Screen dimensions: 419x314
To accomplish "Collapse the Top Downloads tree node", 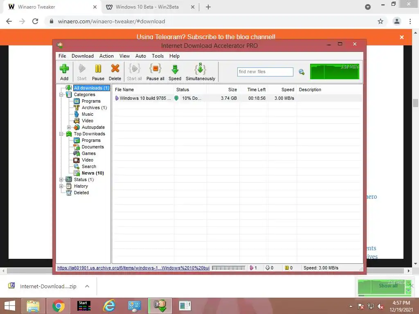I will pyautogui.click(x=61, y=134).
